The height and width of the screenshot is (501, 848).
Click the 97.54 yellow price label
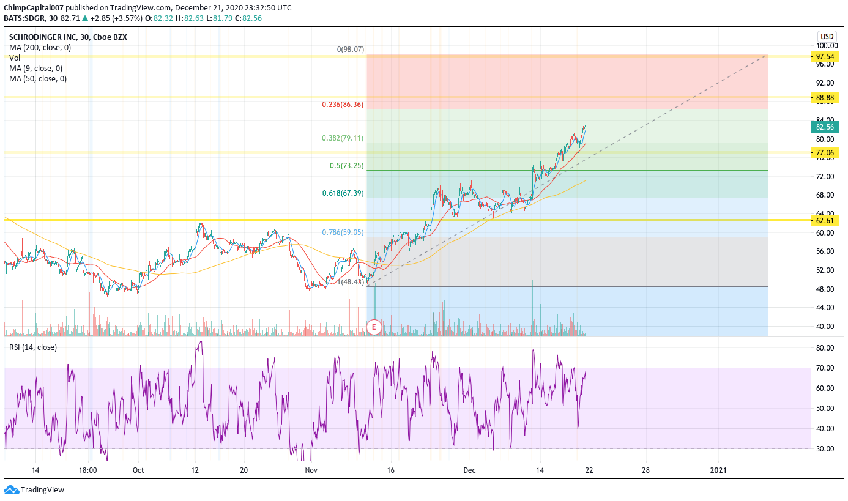pyautogui.click(x=826, y=56)
